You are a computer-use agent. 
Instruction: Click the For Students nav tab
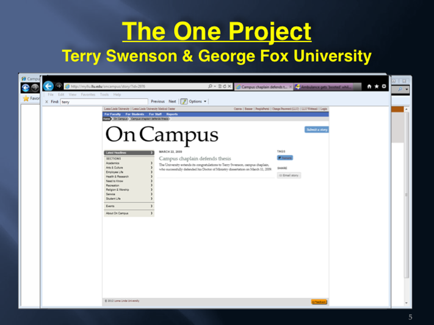[x=135, y=114]
